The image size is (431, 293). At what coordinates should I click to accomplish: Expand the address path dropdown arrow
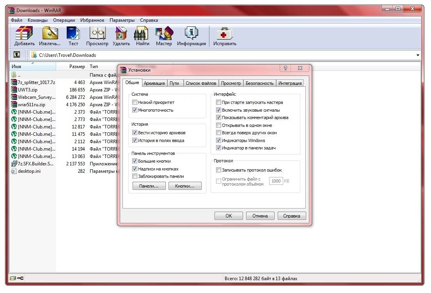[418, 55]
